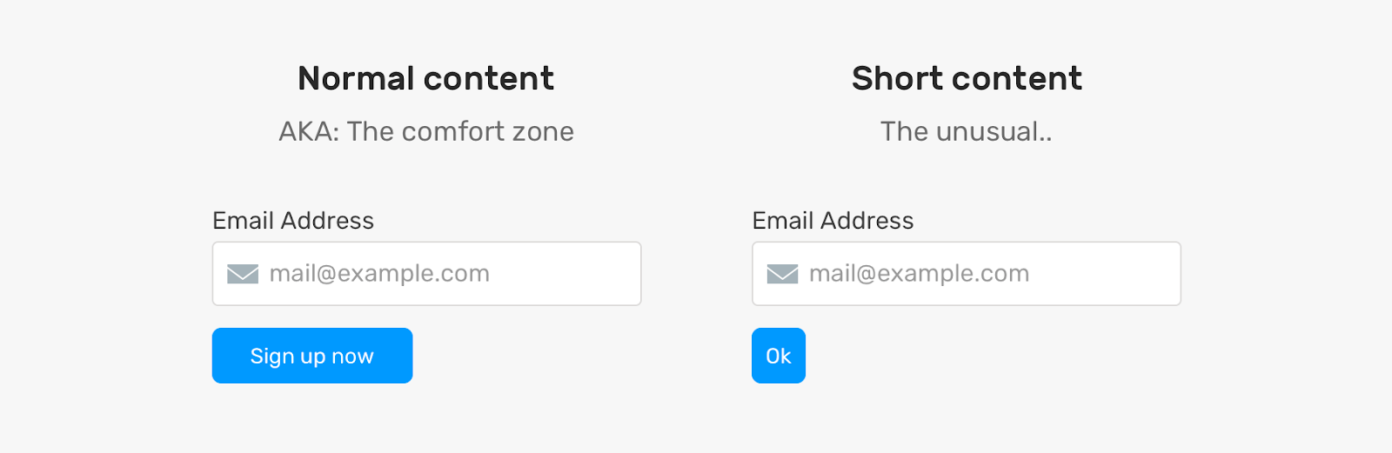The height and width of the screenshot is (453, 1392).
Task: Select the Short content heading
Action: 967,79
